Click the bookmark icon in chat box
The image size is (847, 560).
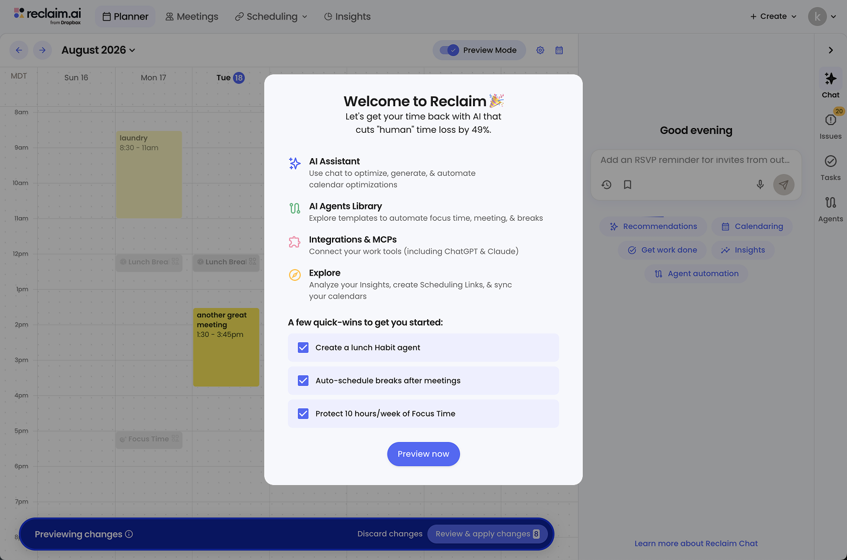coord(628,185)
